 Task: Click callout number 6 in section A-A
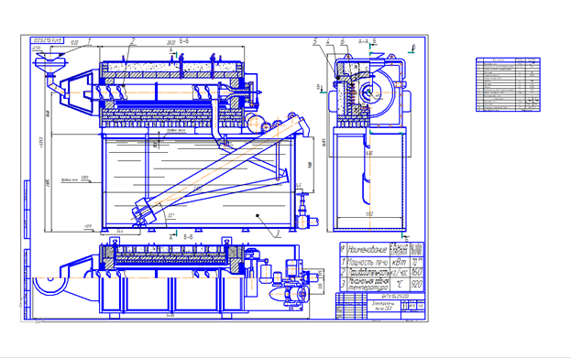pos(342,41)
